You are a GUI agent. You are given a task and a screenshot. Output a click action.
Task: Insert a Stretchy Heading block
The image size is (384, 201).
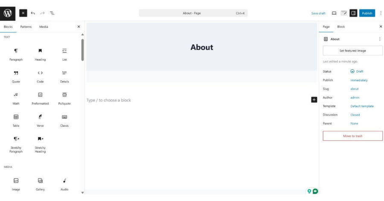click(x=40, y=144)
